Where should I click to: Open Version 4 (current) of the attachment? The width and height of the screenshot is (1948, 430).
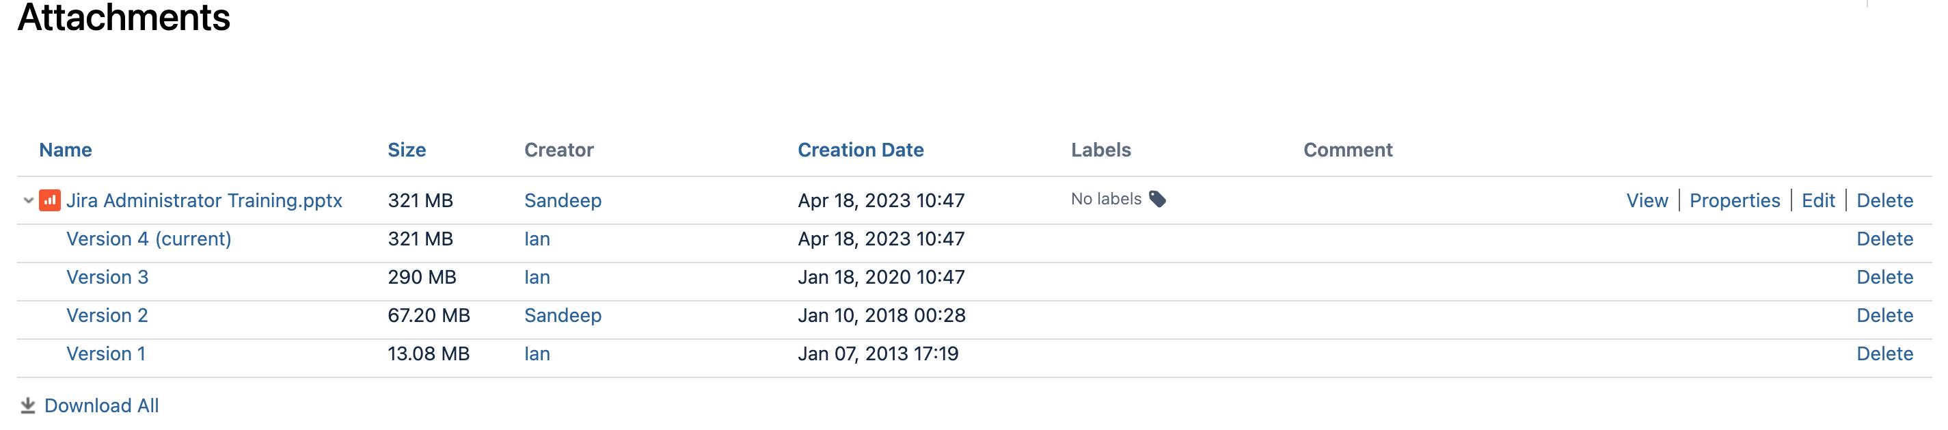tap(149, 239)
